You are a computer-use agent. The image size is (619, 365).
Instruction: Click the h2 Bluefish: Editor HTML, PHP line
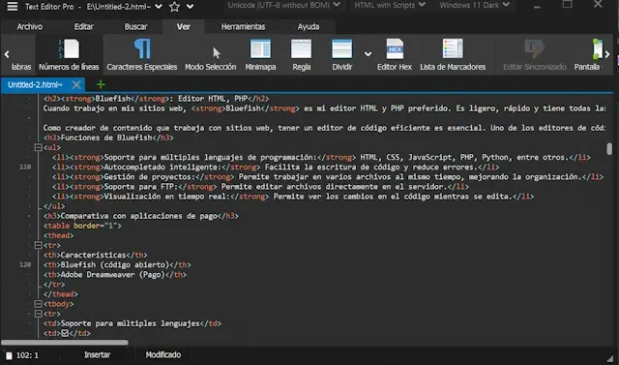pos(157,99)
